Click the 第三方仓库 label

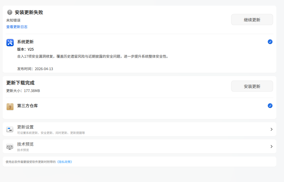(x=27, y=106)
